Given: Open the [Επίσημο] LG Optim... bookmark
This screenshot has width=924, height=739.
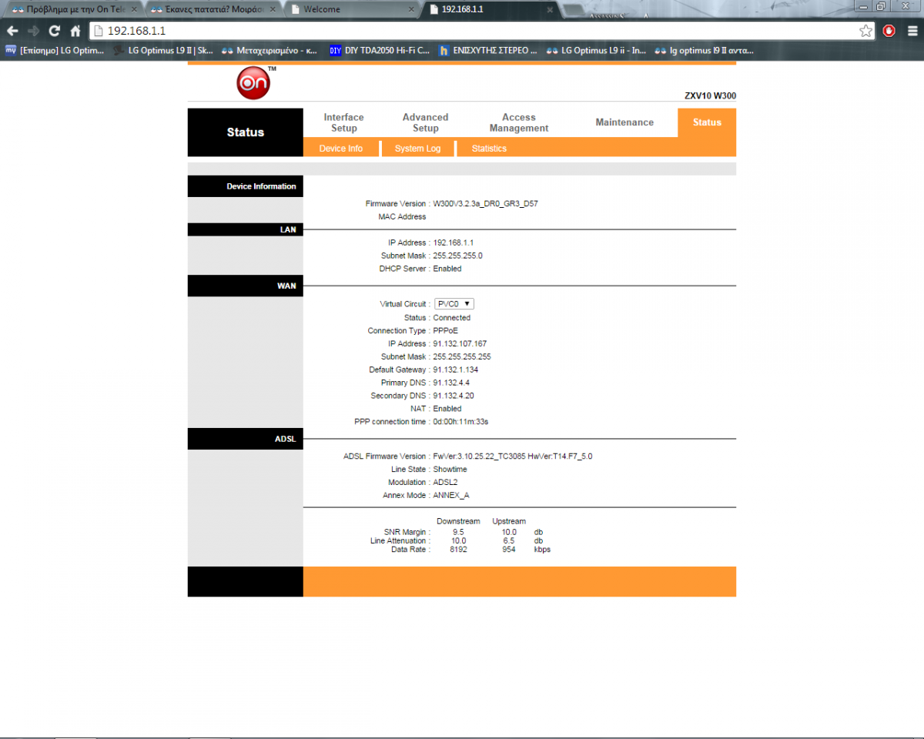Looking at the screenshot, I should [55, 51].
